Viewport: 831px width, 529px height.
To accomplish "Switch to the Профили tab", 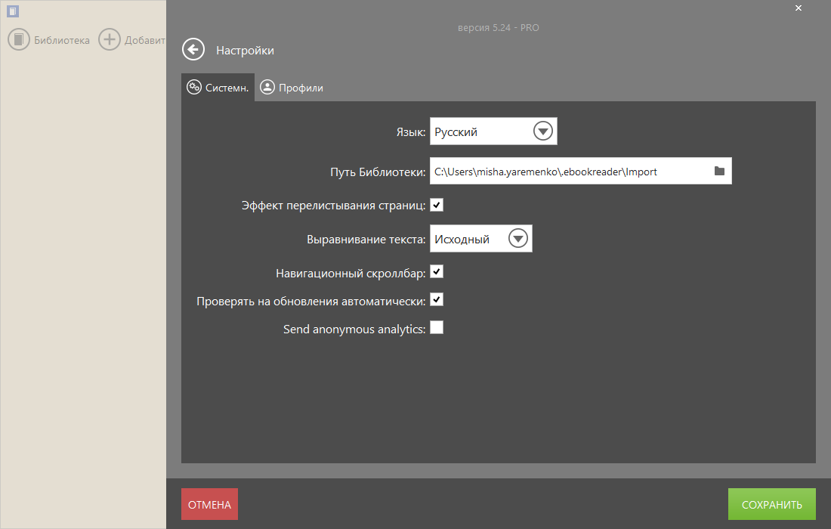I will 301,88.
